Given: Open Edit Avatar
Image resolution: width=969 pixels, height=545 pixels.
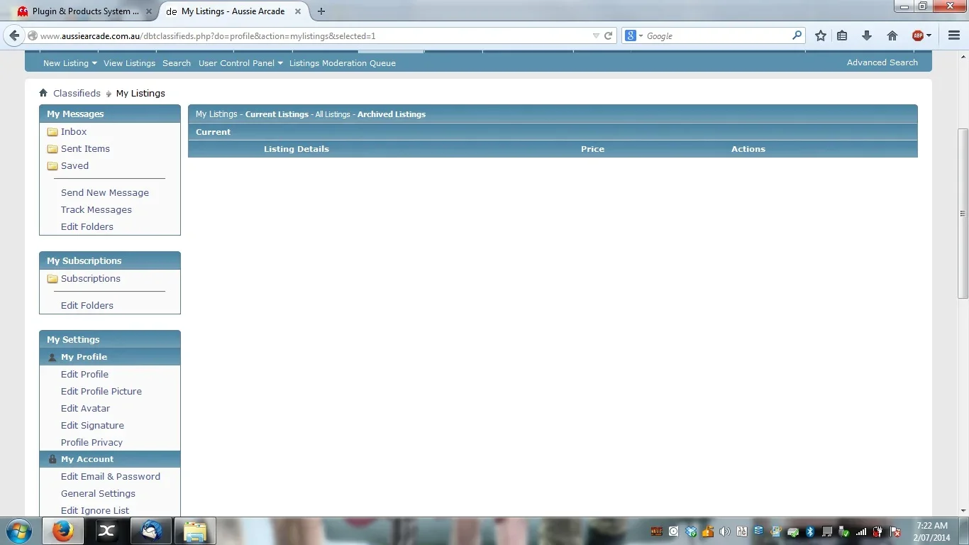Looking at the screenshot, I should tap(85, 409).
